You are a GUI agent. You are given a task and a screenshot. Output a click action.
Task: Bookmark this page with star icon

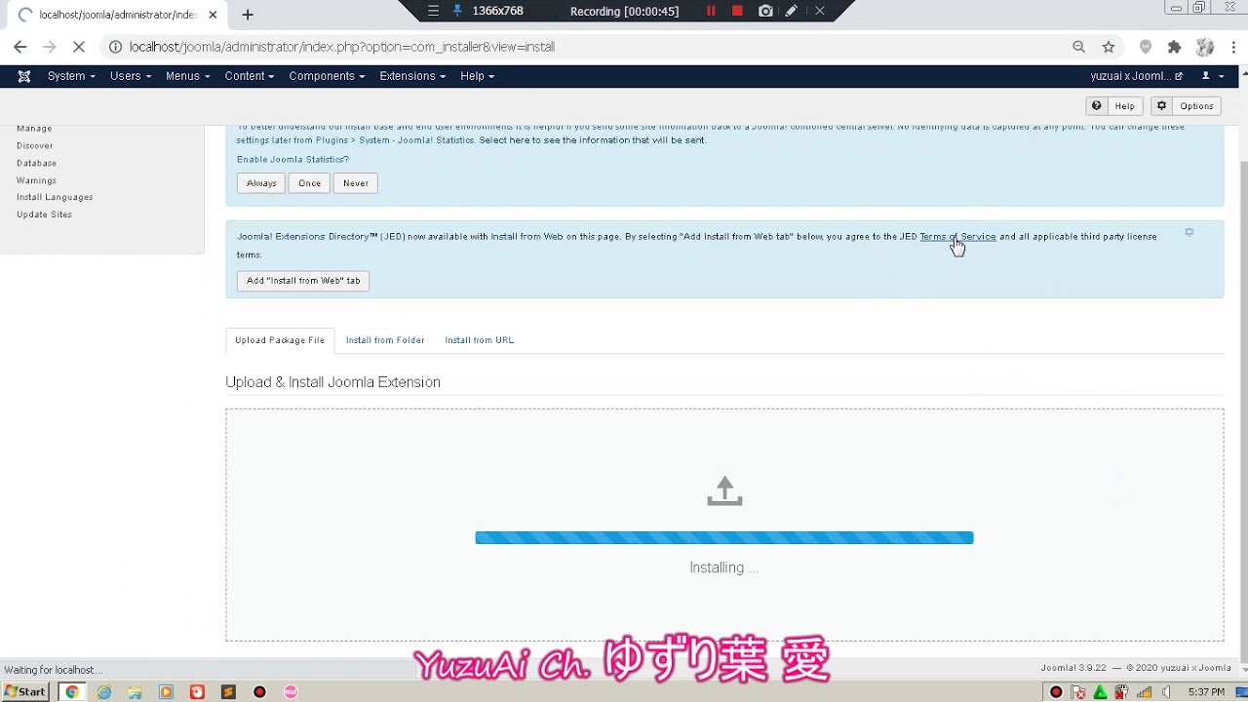pos(1109,47)
